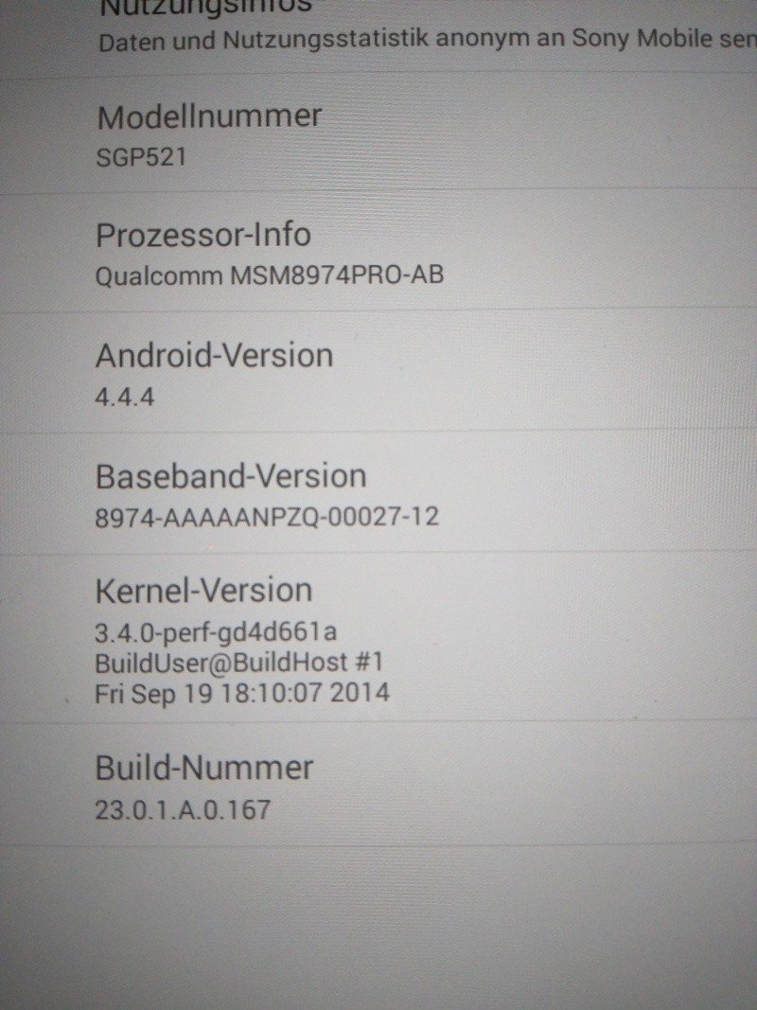Tap the word Qualcomm under Prozessor-Info

[x=158, y=275]
